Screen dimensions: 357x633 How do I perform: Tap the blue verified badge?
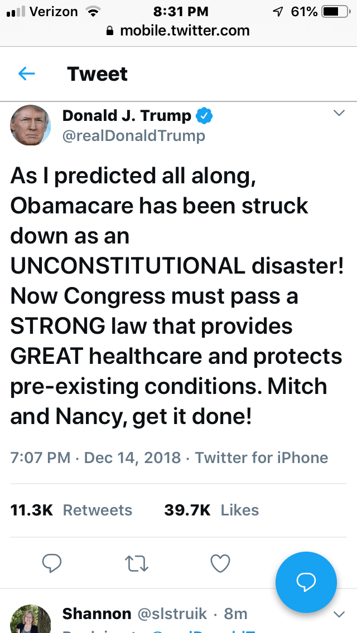[205, 116]
